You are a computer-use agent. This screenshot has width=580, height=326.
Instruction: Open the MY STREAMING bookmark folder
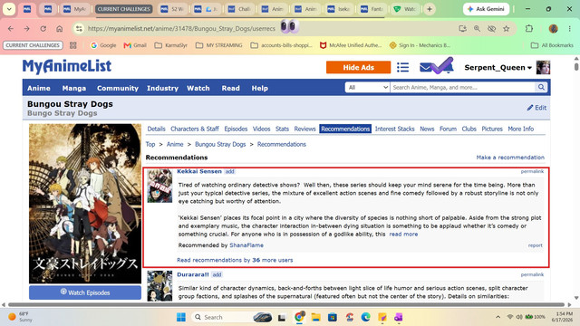tap(219, 45)
